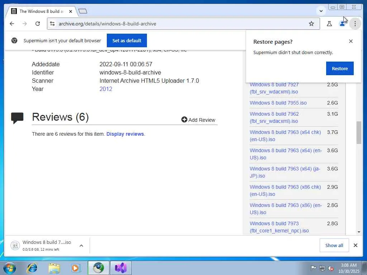Viewport: 367px width, 275px height.
Task: Open network status tray icon
Action: (322, 268)
